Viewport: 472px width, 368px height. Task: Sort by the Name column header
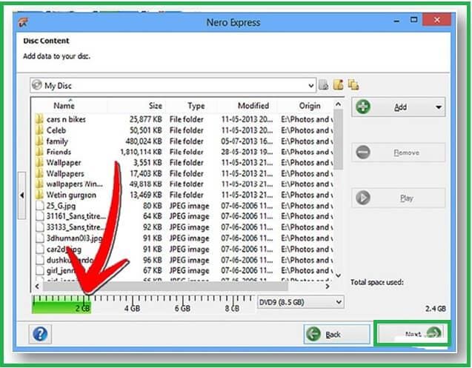pos(64,106)
